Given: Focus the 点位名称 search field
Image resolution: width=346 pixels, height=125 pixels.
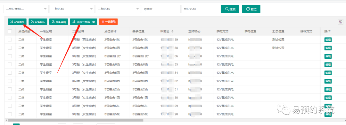Looking at the screenshot, I should [x=201, y=9].
